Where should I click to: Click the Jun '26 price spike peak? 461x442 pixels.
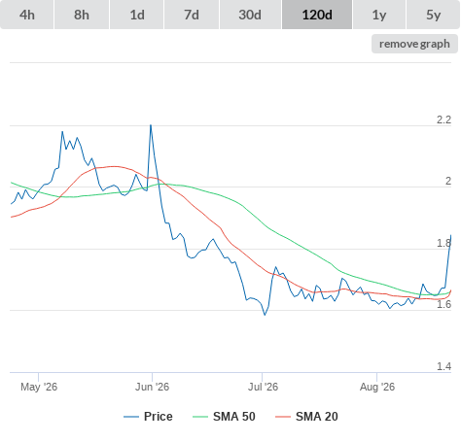(151, 125)
